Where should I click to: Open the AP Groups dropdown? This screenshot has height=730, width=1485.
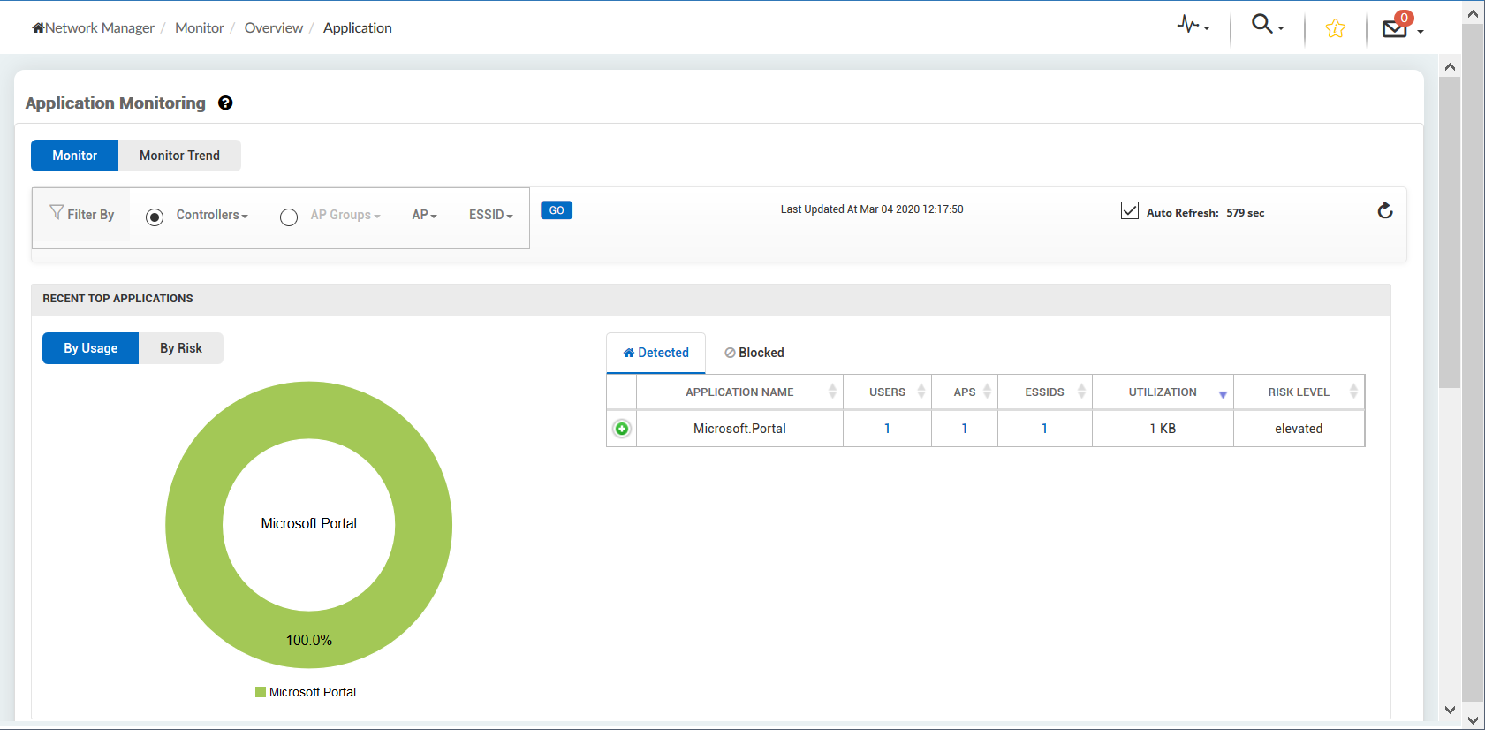[345, 215]
